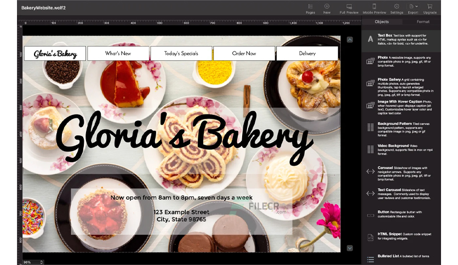Click the 'HTML Snippet' description label
458x265 pixels.
(x=390, y=234)
